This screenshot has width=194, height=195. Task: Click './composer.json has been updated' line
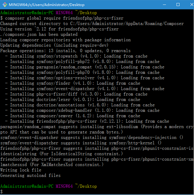click(x=39, y=34)
